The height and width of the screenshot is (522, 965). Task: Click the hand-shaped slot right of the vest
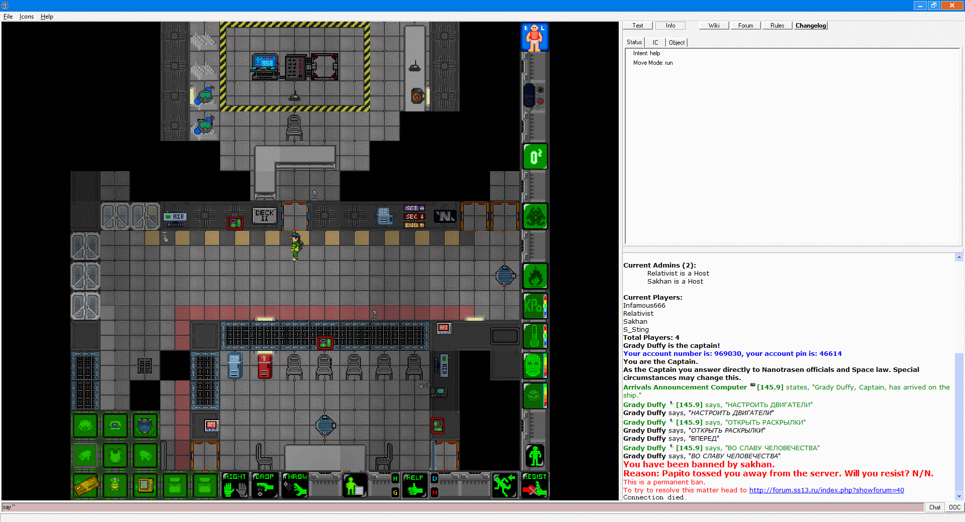(x=145, y=456)
